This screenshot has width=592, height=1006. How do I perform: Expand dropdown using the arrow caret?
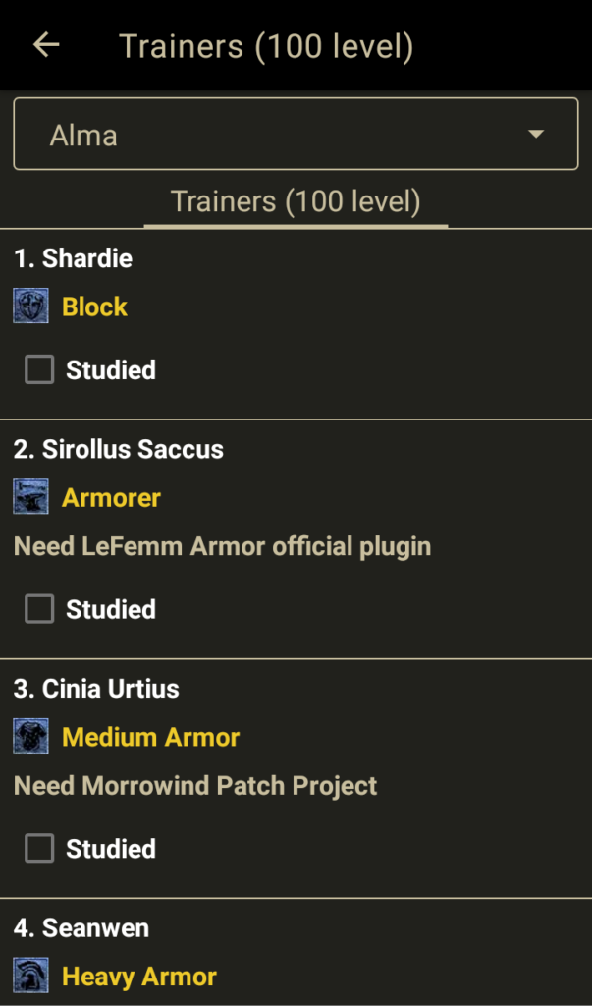536,135
